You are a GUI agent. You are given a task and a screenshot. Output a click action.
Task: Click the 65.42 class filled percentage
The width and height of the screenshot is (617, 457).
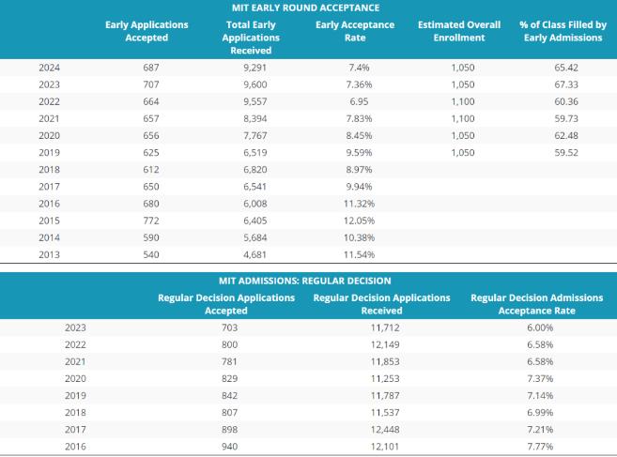[x=566, y=68]
